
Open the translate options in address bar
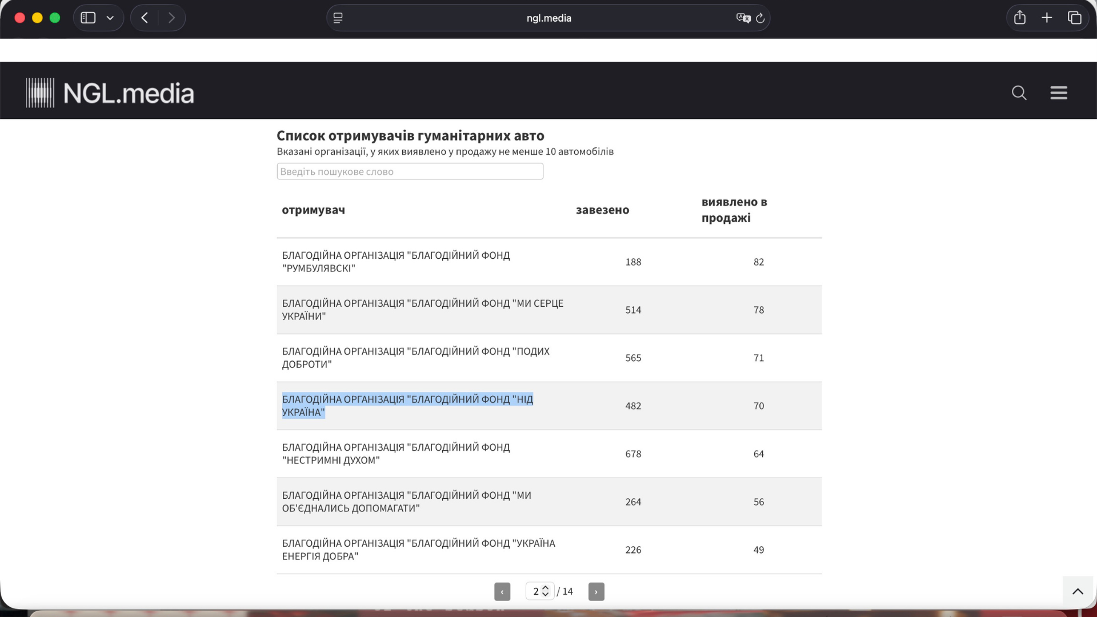744,18
